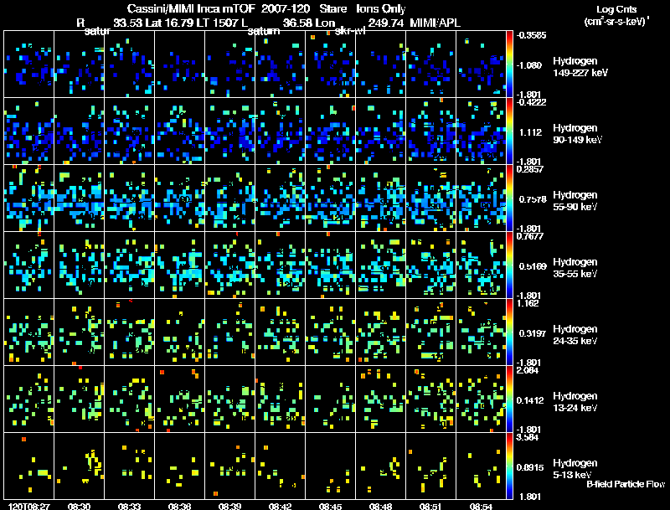Click the '-1.080' colorbar mid value

point(529,65)
